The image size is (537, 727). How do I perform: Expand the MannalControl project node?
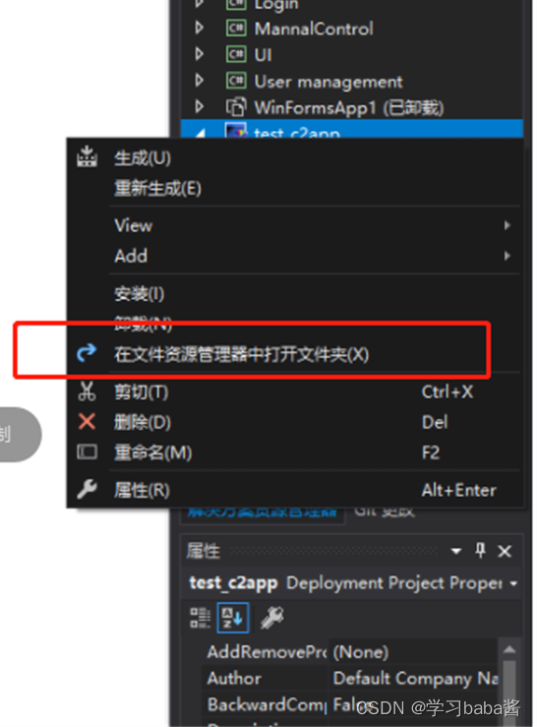pyautogui.click(x=200, y=28)
